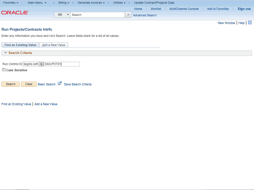254x190 pixels.
Task: Click the Sign out link
Action: [244, 9]
